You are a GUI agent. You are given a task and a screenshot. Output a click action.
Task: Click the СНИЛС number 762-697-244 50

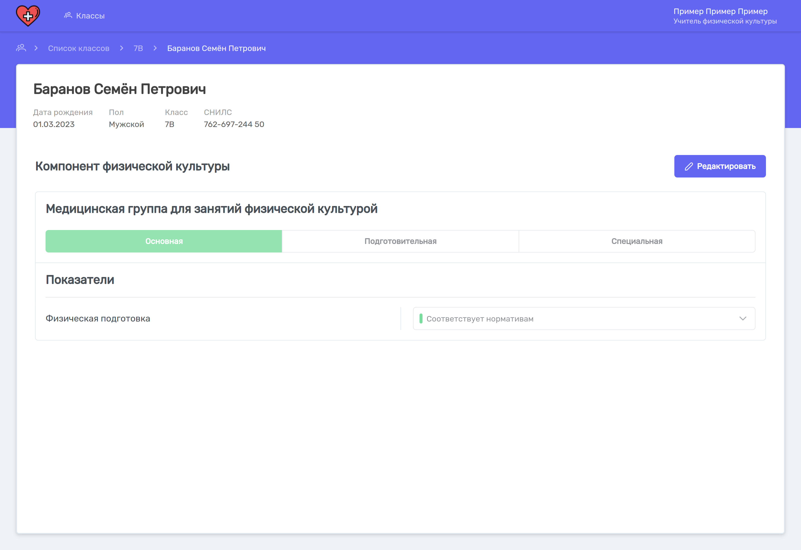(x=234, y=124)
